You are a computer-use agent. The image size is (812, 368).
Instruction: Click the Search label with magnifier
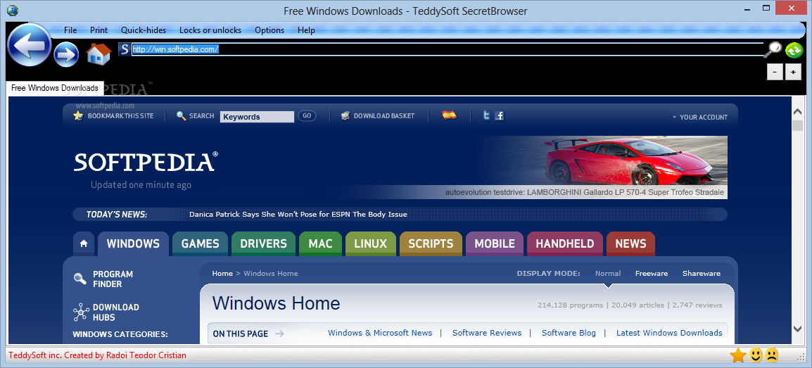point(195,116)
